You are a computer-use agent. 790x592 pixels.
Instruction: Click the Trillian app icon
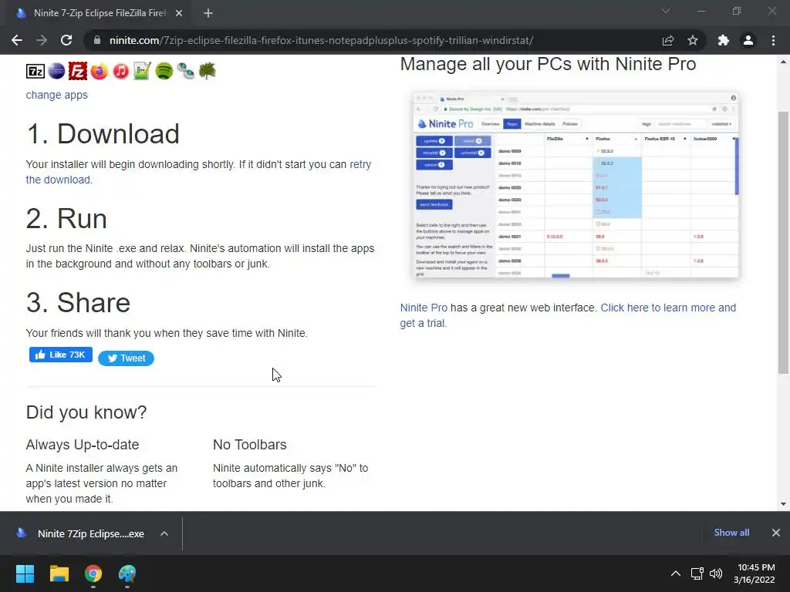click(x=185, y=72)
